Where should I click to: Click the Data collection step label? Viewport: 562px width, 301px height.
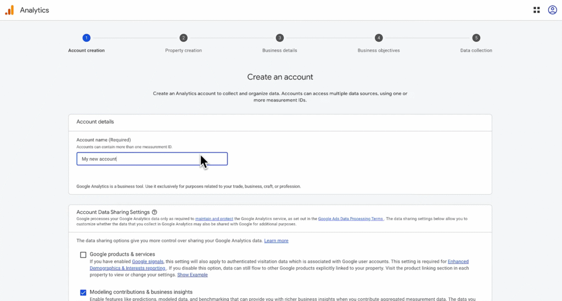tap(476, 50)
